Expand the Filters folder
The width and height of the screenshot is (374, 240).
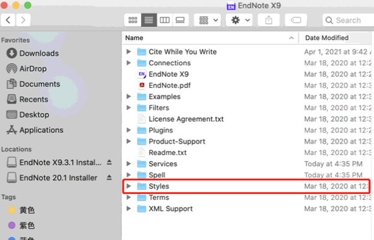pos(128,108)
